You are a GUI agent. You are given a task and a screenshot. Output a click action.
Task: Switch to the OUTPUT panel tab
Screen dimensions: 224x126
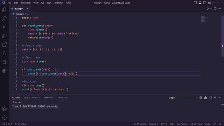16,98
